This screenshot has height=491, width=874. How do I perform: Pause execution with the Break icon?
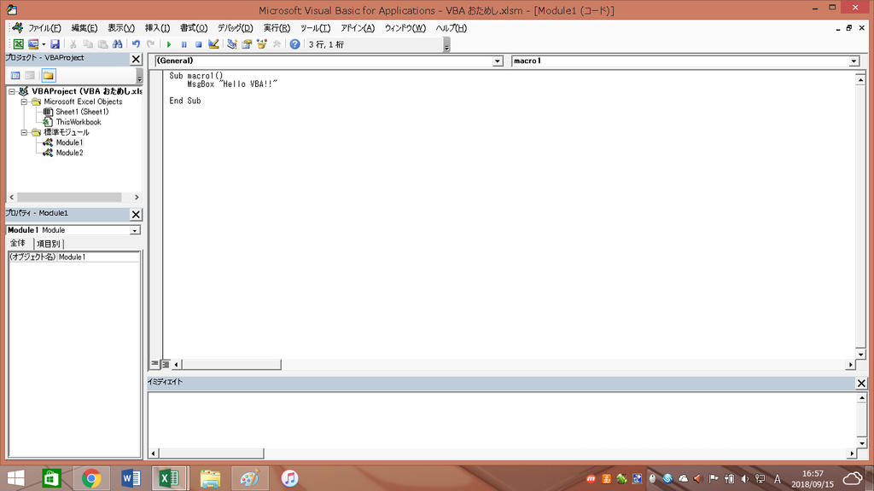tap(184, 44)
